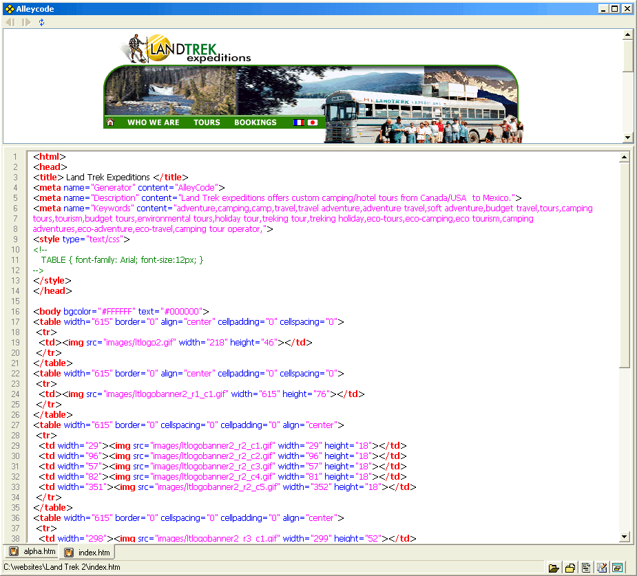Switch to the index.htm tab
The width and height of the screenshot is (637, 576).
coord(87,553)
